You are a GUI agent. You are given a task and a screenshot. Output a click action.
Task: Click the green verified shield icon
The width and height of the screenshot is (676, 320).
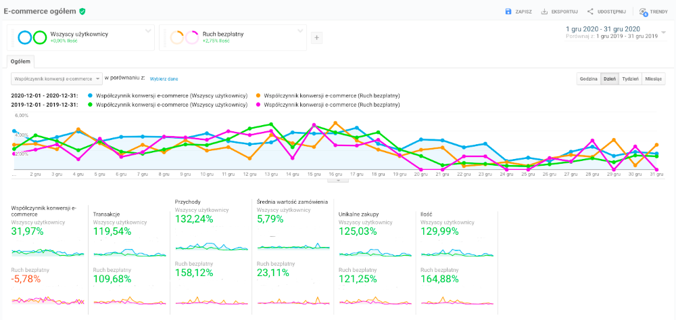click(x=82, y=12)
